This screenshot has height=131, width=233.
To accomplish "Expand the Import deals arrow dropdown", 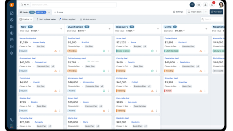I will pyautogui.click(x=205, y=12).
